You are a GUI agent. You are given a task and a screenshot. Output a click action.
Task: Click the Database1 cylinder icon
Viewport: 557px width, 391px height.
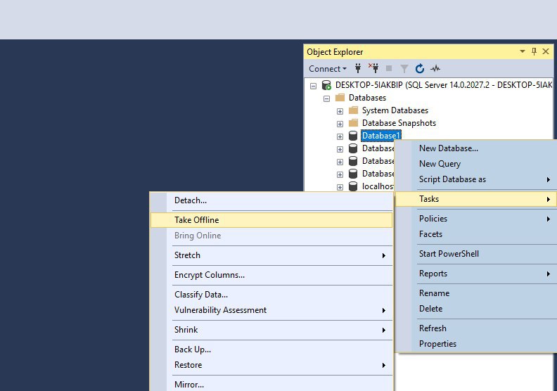coord(353,136)
